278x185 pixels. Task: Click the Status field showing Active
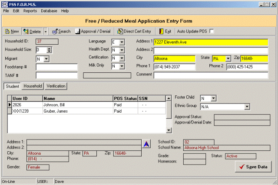pyautogui.click(x=241, y=156)
